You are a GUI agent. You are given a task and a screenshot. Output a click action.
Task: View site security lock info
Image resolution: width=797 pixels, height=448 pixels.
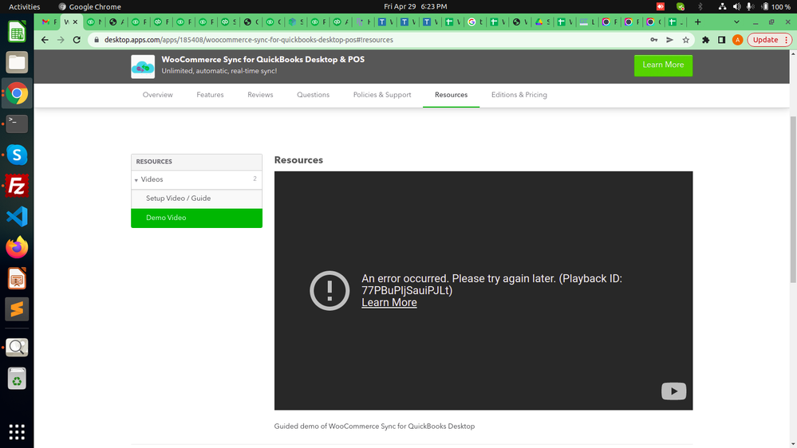pyautogui.click(x=97, y=40)
